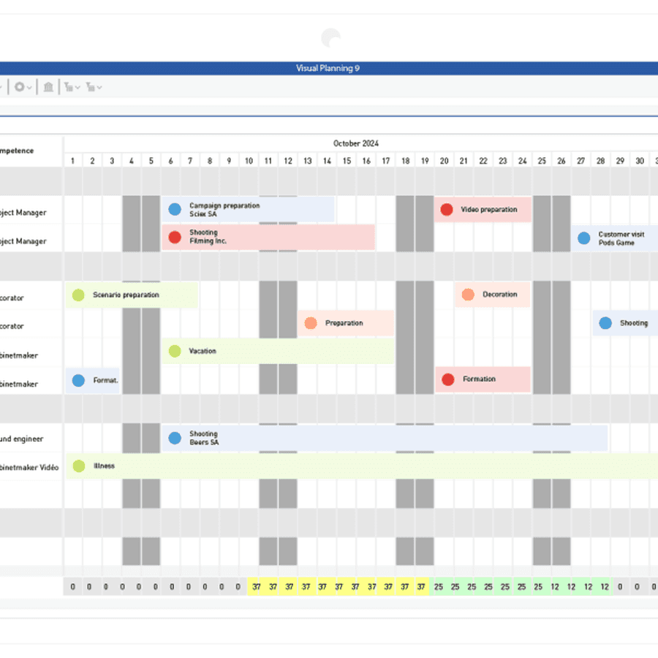Click the Sound engineer row label
The image size is (658, 658).
point(23,439)
